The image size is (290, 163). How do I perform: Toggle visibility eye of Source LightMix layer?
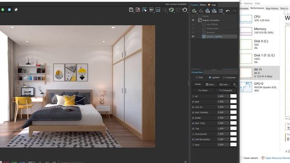point(193,36)
